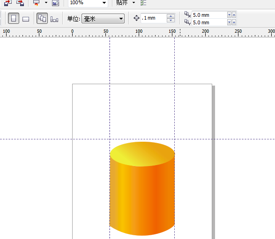Image resolution: width=275 pixels, height=239 pixels.
Task: Expand the 100% zoom level dropdown
Action: pyautogui.click(x=104, y=3)
